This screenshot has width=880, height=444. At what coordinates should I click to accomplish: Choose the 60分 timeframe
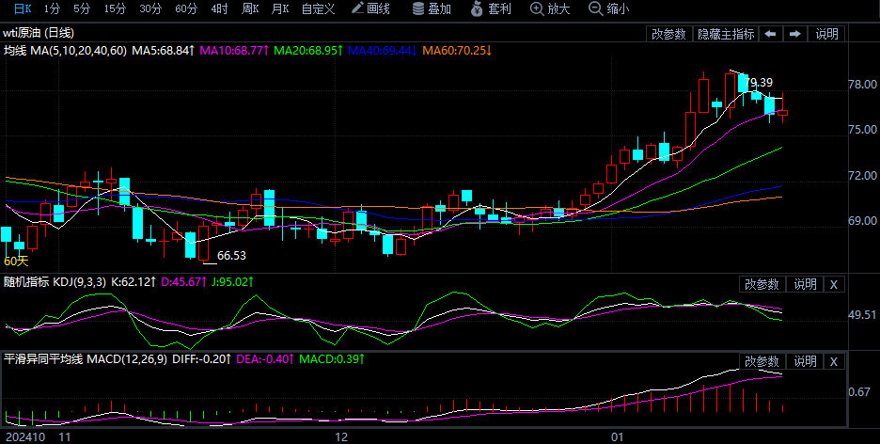(186, 8)
